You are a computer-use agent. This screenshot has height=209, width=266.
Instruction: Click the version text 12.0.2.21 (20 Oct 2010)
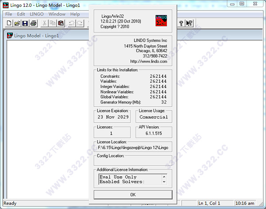pos(121,21)
